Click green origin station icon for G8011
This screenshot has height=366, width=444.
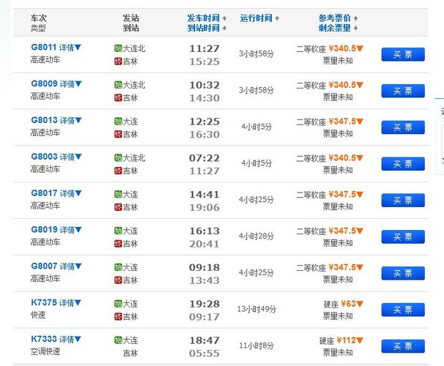pyautogui.click(x=118, y=48)
